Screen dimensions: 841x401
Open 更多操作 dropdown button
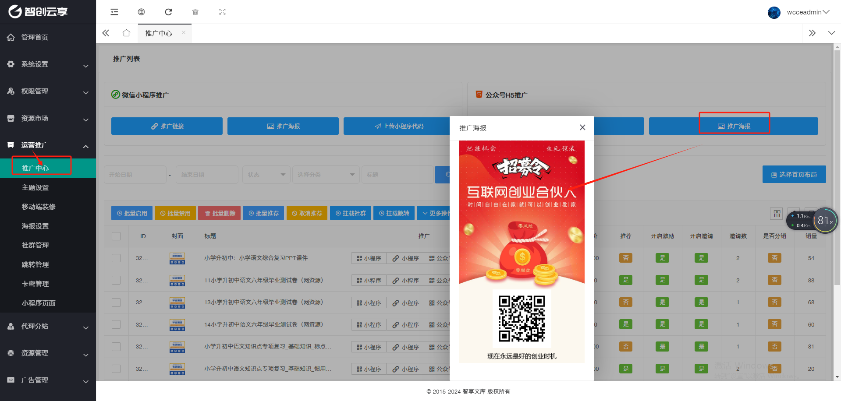[x=433, y=213]
